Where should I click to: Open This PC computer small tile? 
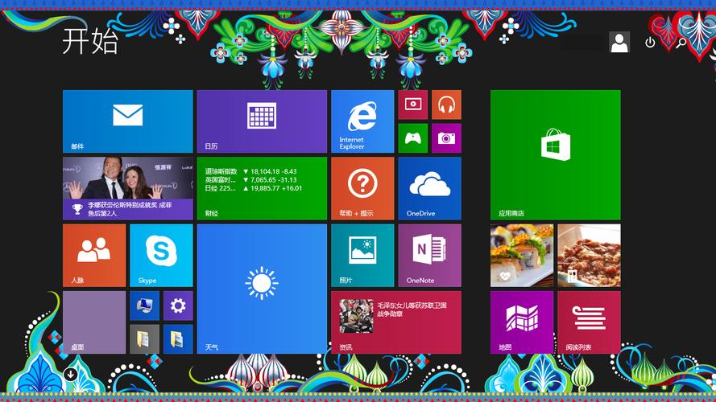(x=145, y=306)
